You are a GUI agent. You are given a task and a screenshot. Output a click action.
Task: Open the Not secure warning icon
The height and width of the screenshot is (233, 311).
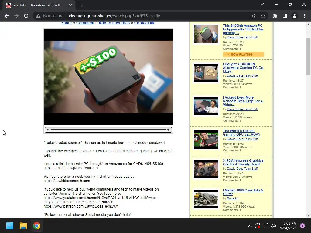38,16
